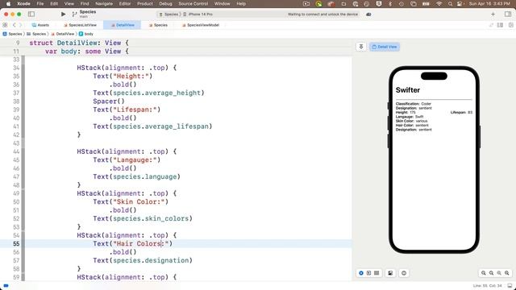Click the blue issue indicator bottom left
This screenshot has height=290, width=516.
(x=6, y=286)
